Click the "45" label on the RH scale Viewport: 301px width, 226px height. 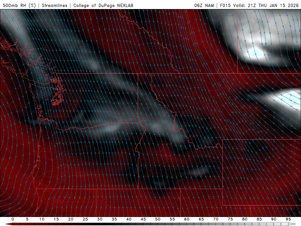click(143, 219)
